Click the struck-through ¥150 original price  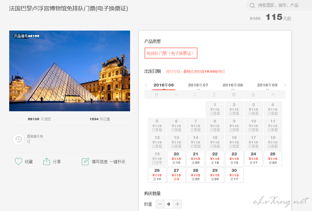click(255, 18)
